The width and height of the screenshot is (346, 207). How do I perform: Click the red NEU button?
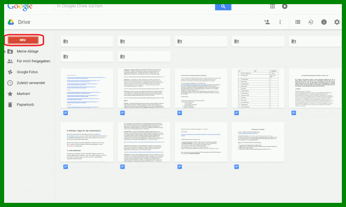23,40
